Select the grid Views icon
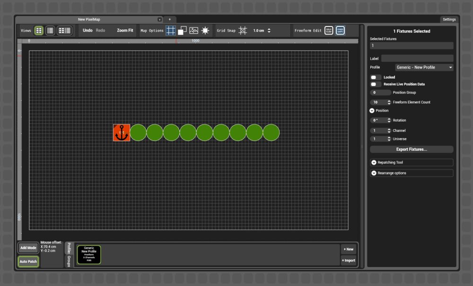The width and height of the screenshot is (473, 286). 38,30
